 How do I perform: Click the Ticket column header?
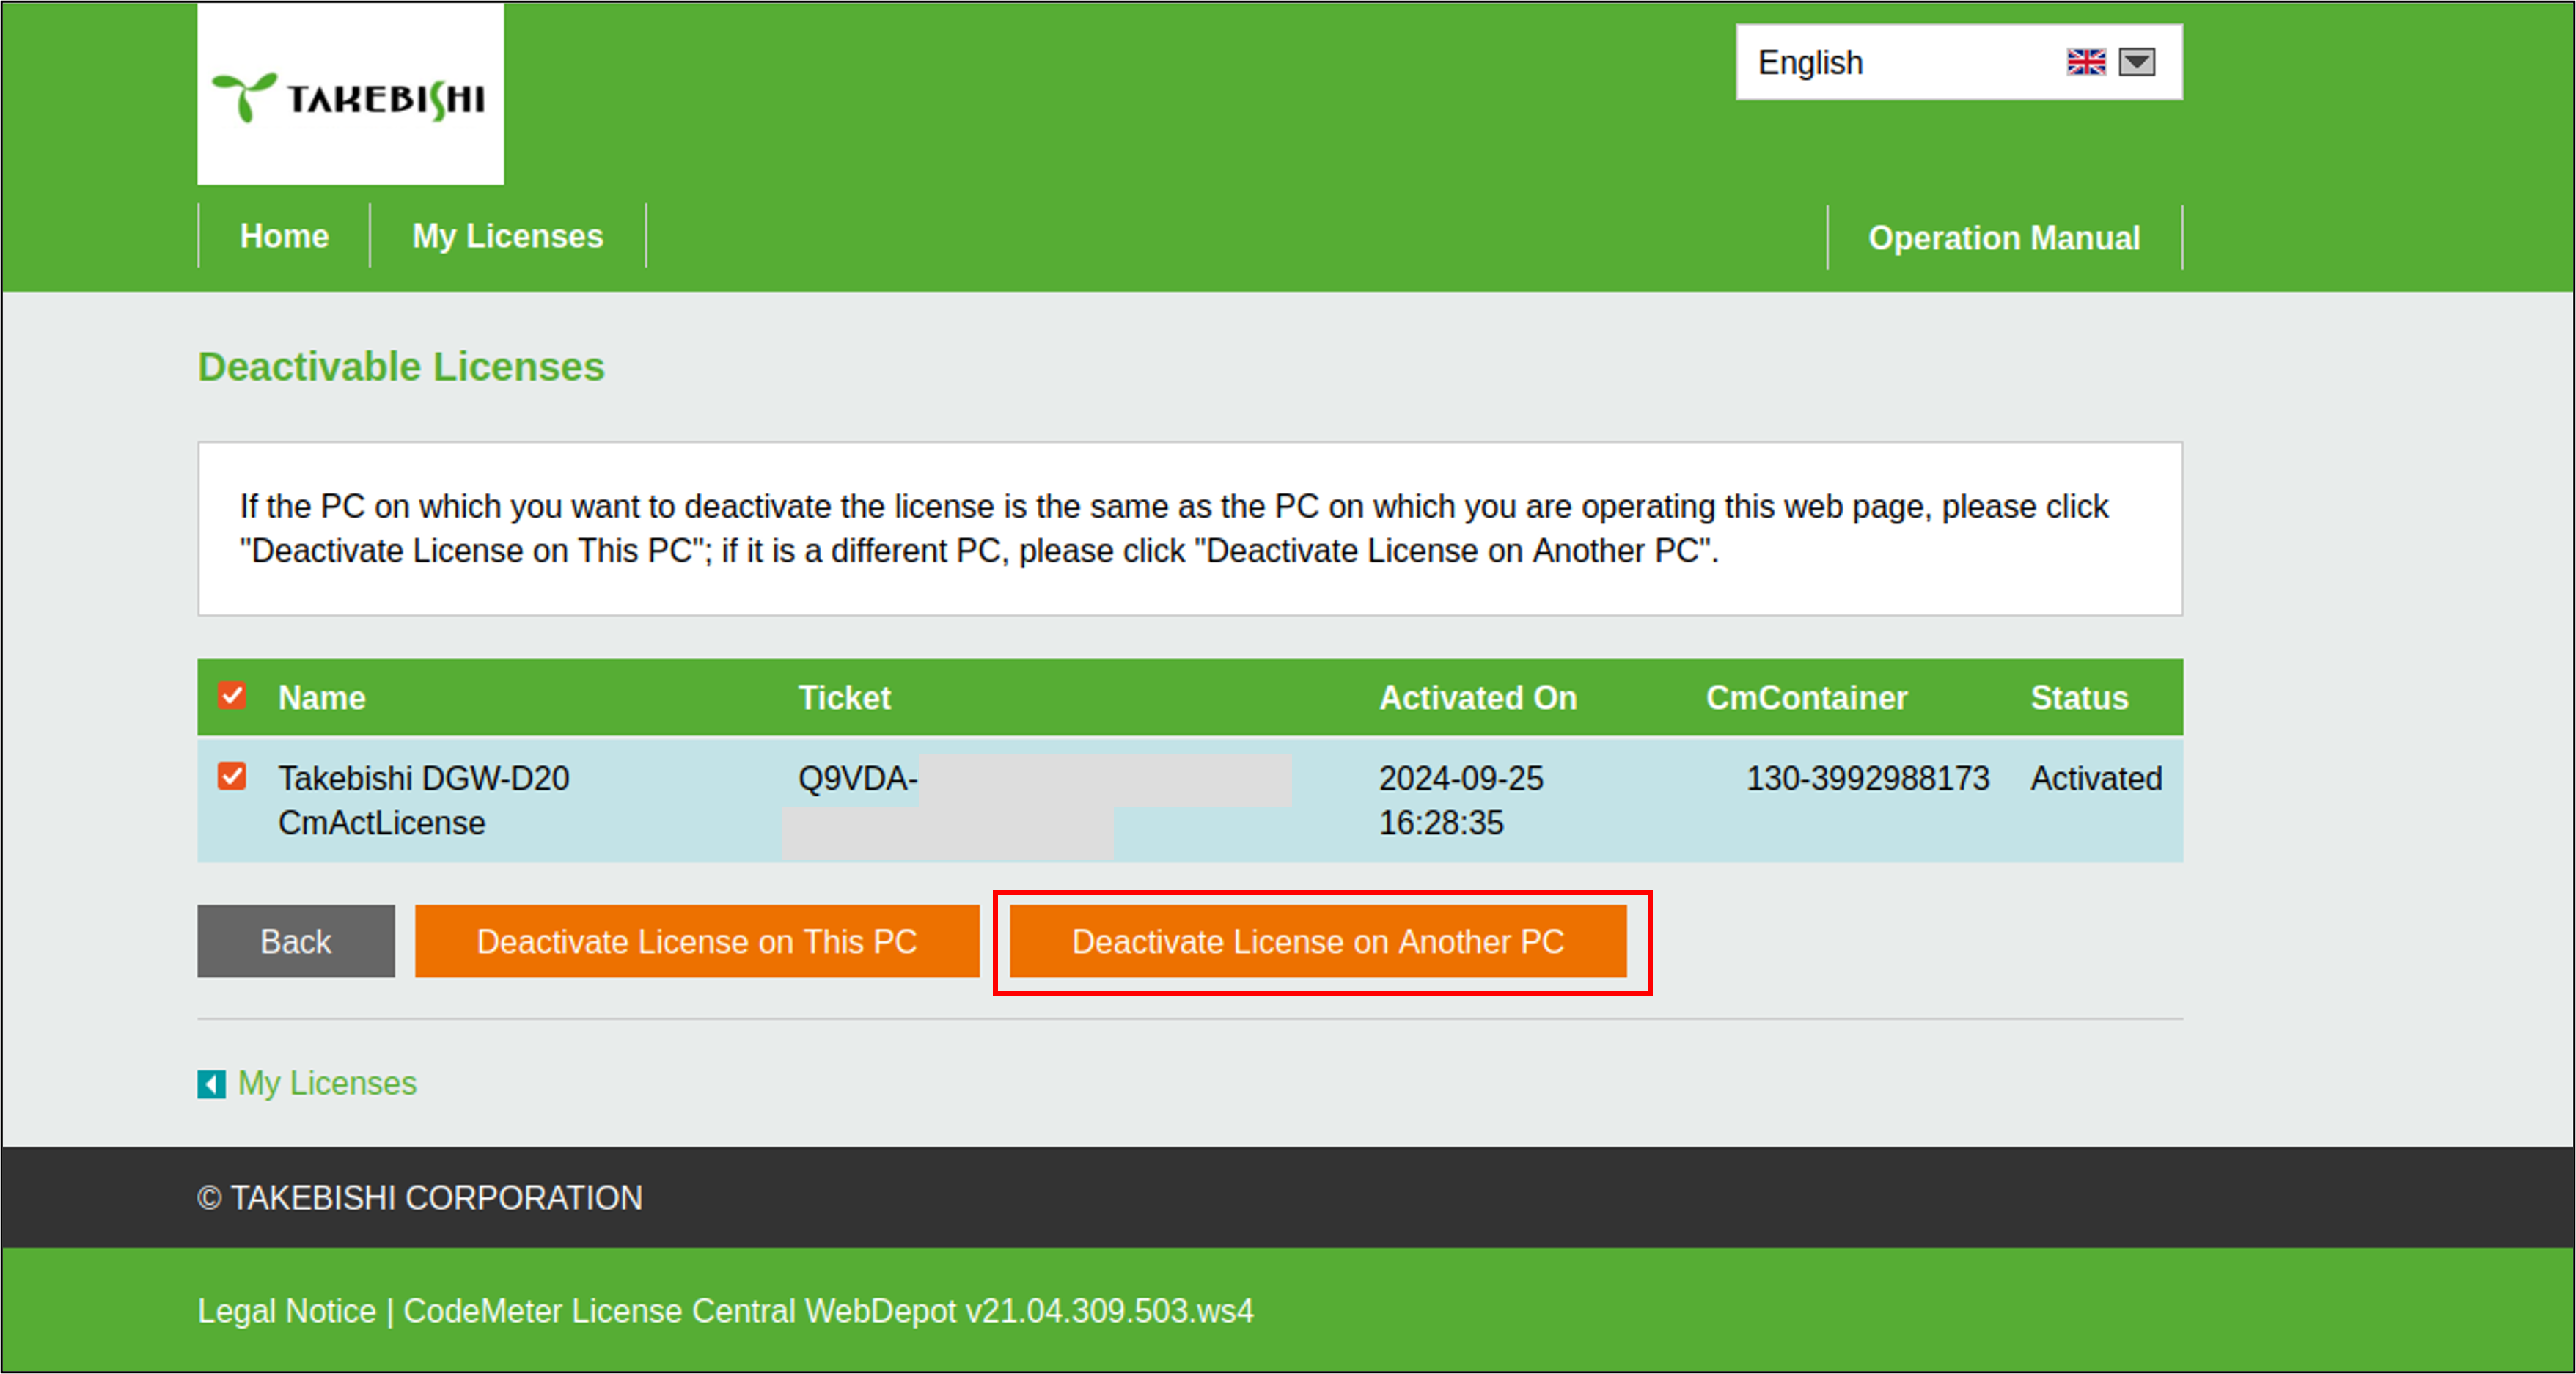pos(844,698)
